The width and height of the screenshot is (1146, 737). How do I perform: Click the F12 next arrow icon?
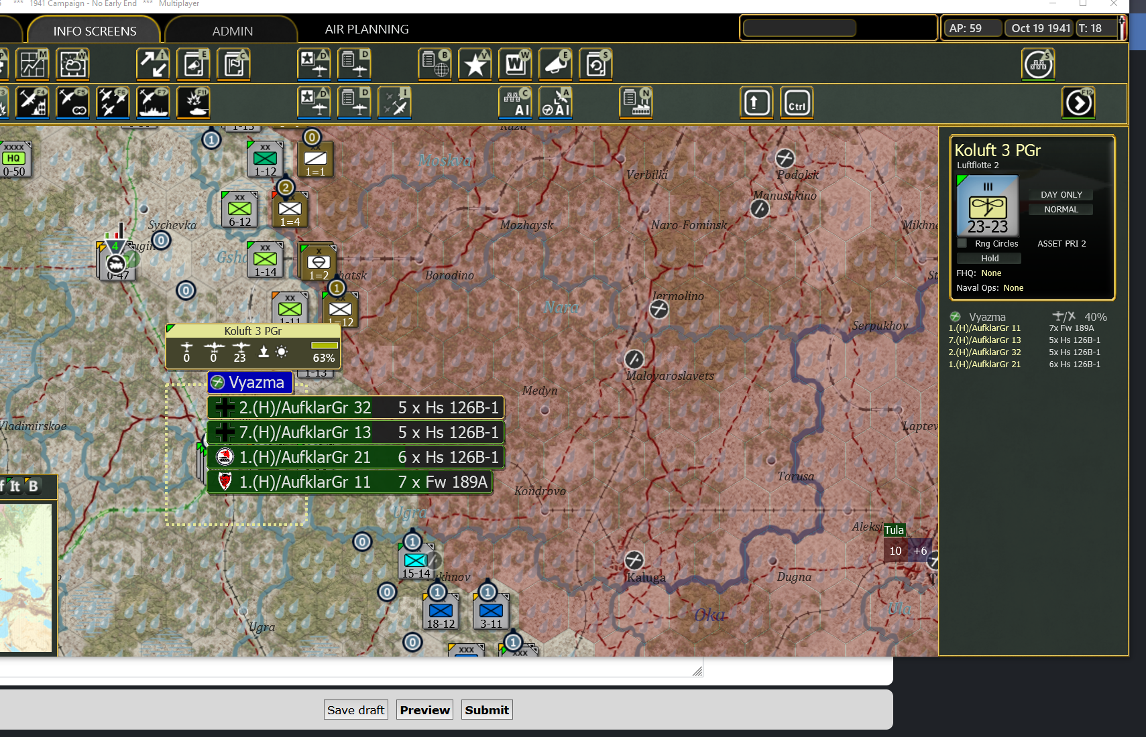tap(1078, 103)
